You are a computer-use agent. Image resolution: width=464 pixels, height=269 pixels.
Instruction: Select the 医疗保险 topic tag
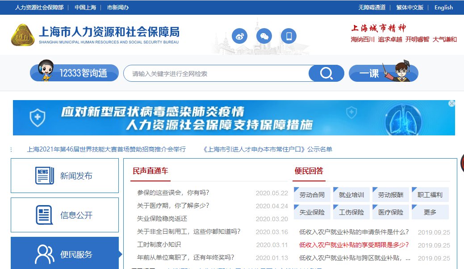(x=391, y=212)
